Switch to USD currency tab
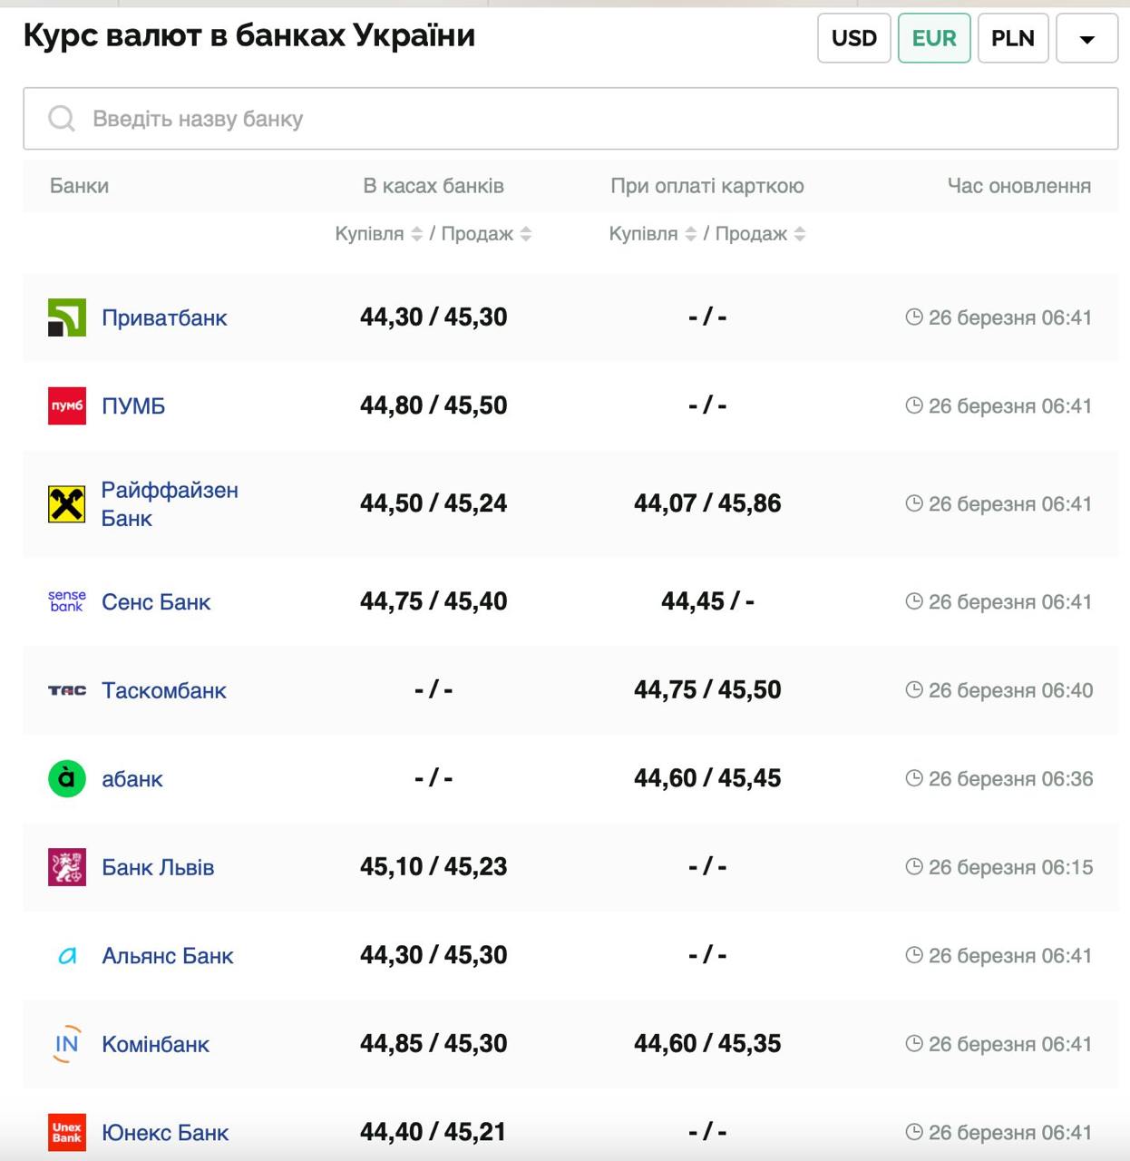Image resolution: width=1130 pixels, height=1161 pixels. coord(853,38)
